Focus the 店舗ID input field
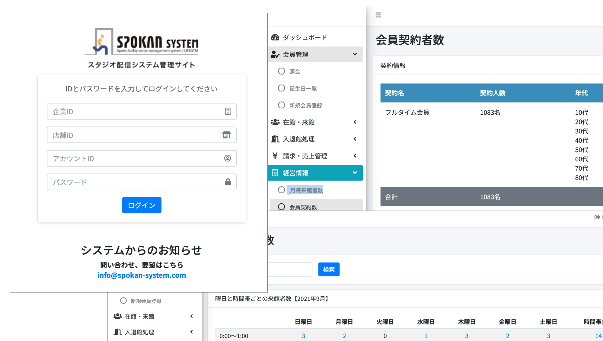603x341 pixels. pos(142,135)
